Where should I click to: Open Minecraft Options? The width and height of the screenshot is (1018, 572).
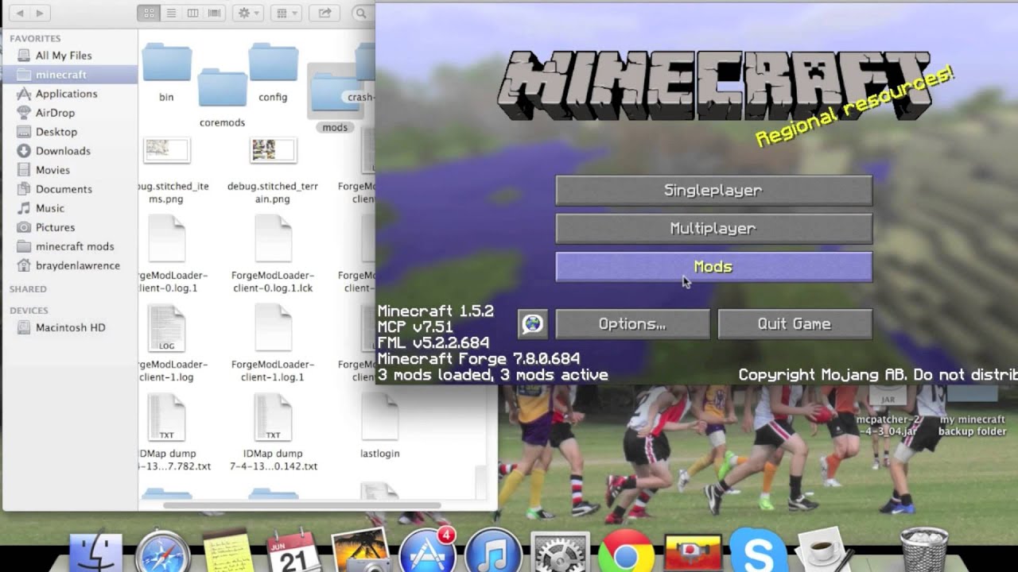click(x=632, y=324)
